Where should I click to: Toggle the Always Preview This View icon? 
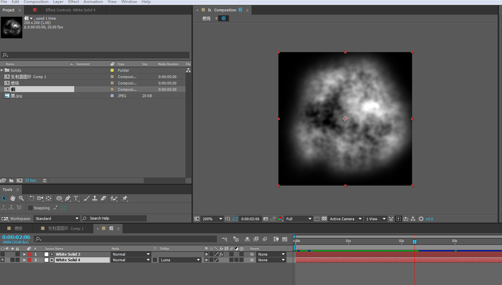click(197, 219)
